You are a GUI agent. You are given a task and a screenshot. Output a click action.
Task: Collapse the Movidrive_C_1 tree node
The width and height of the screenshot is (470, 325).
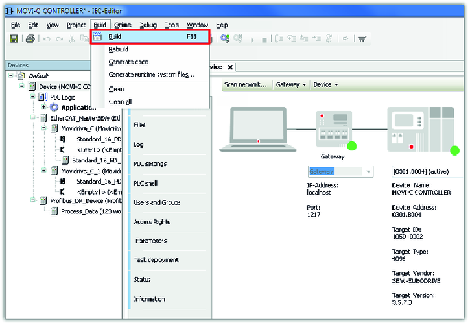[44, 171]
